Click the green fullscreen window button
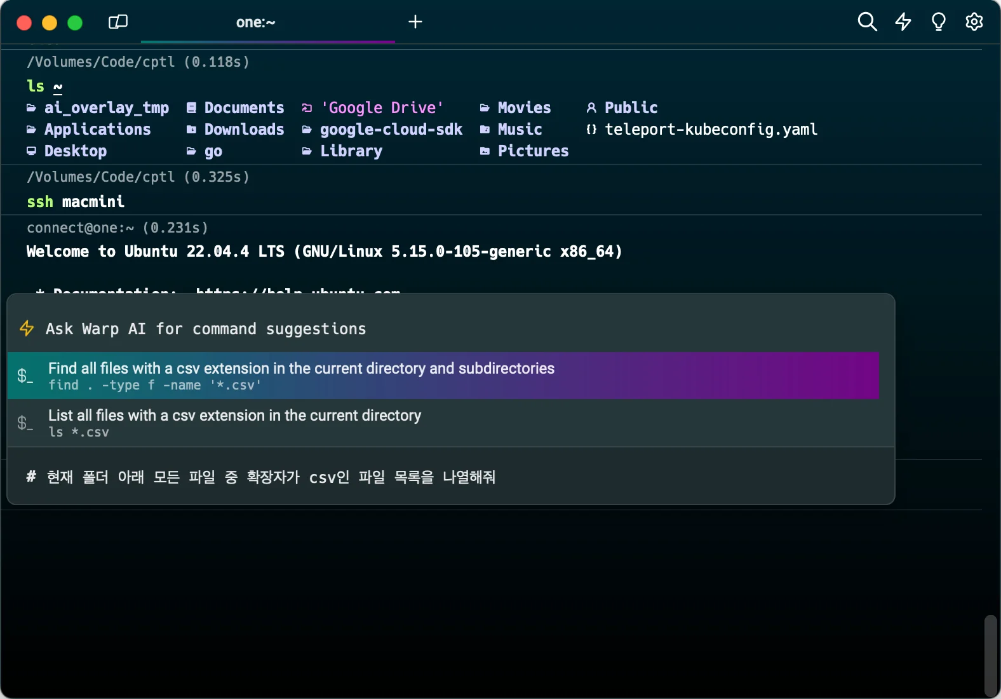1001x699 pixels. tap(75, 23)
